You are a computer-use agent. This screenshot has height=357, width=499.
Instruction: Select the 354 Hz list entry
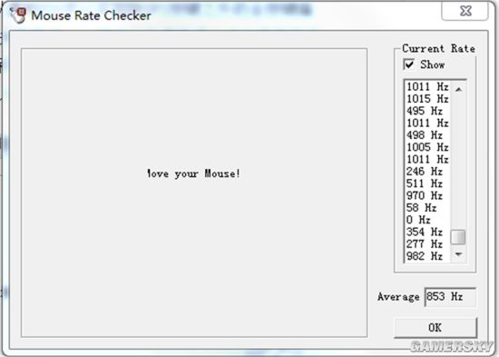point(427,232)
